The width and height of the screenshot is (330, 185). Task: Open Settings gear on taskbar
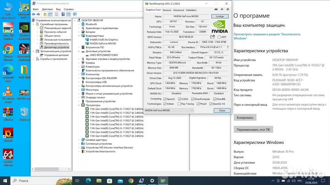[x=152, y=180]
